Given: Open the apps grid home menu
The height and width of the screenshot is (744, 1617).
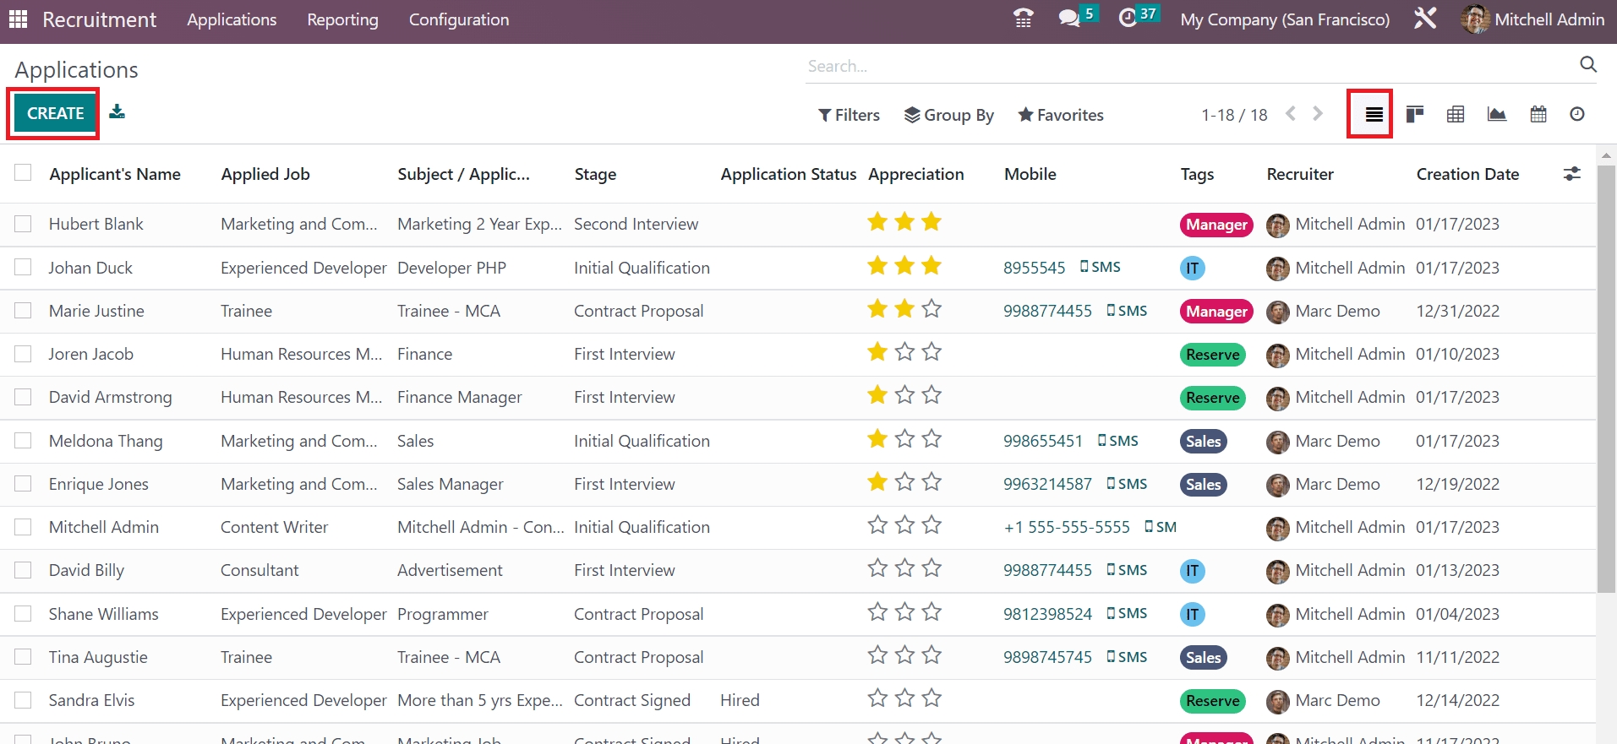Looking at the screenshot, I should click(18, 19).
